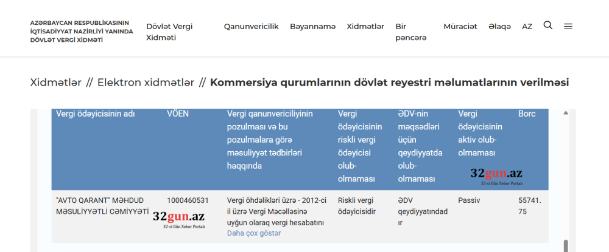Select the VÖEN number 1000460531
The height and width of the screenshot is (252, 609).
click(188, 200)
